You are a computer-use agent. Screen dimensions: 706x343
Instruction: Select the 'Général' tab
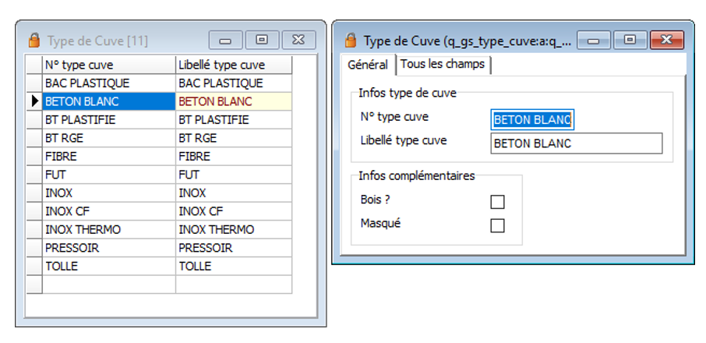click(x=367, y=64)
